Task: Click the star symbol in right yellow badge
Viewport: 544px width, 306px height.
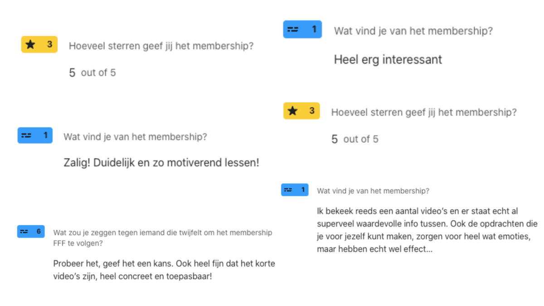Action: (x=292, y=111)
